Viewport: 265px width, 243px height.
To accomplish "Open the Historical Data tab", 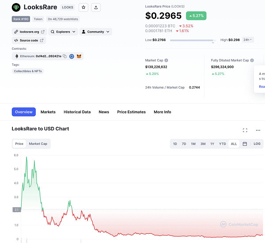I will click(77, 112).
